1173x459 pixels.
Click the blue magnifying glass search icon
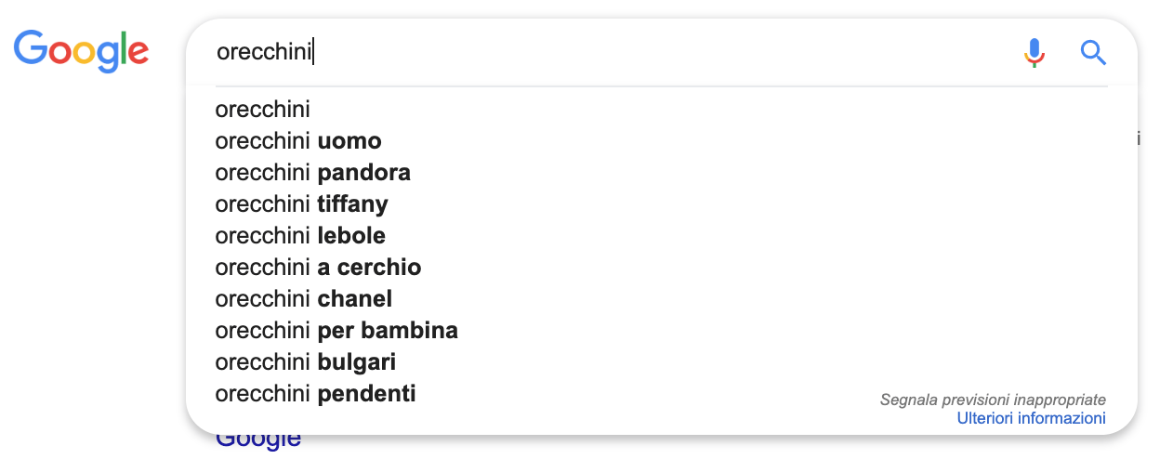point(1093,53)
